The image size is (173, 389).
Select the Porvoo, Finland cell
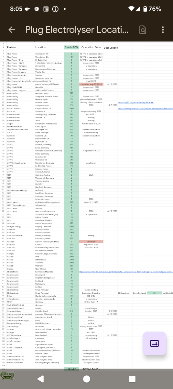click(42, 229)
